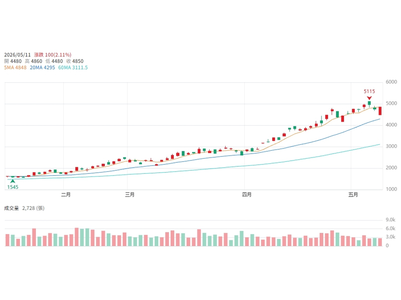
Task: Click the 3000 price axis label
Action: click(x=391, y=146)
